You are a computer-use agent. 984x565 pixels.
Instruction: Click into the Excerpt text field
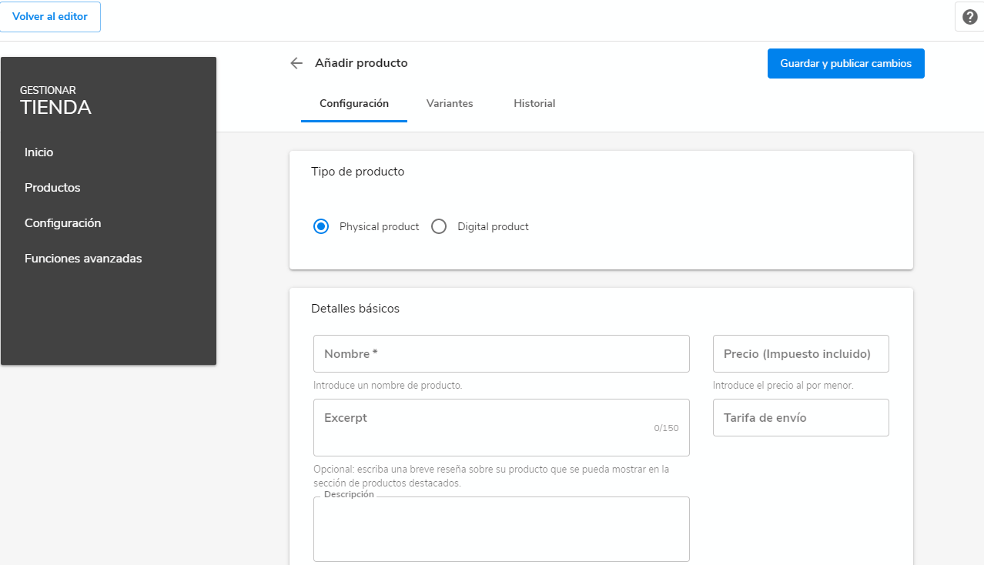pos(501,428)
